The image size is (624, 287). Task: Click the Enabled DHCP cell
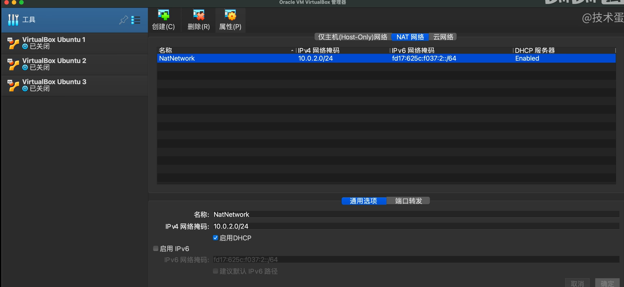click(527, 58)
